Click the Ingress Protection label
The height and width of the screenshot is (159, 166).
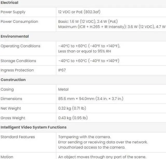pos(17,70)
